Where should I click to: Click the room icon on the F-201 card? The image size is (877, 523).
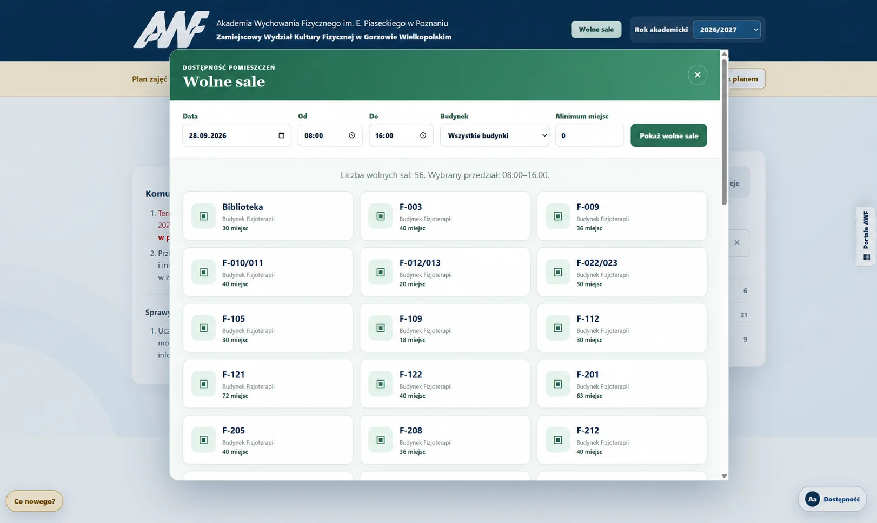coord(557,384)
